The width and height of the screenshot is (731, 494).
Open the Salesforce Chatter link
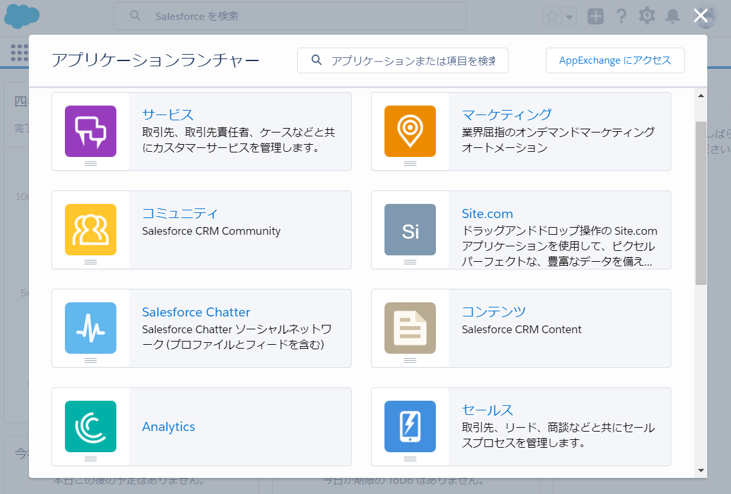[x=196, y=312]
